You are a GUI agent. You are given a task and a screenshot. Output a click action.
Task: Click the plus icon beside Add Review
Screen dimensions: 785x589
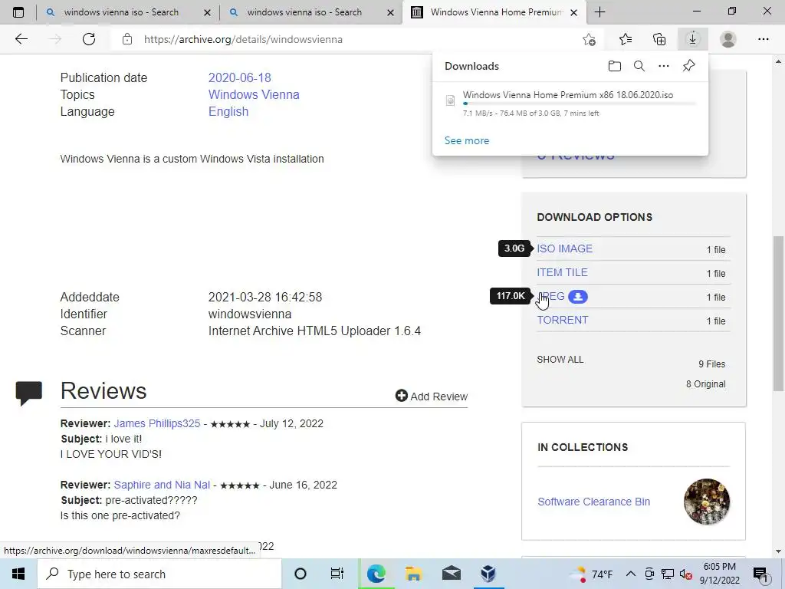click(401, 396)
